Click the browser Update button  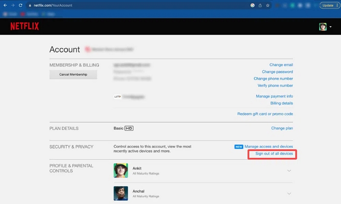(x=328, y=6)
